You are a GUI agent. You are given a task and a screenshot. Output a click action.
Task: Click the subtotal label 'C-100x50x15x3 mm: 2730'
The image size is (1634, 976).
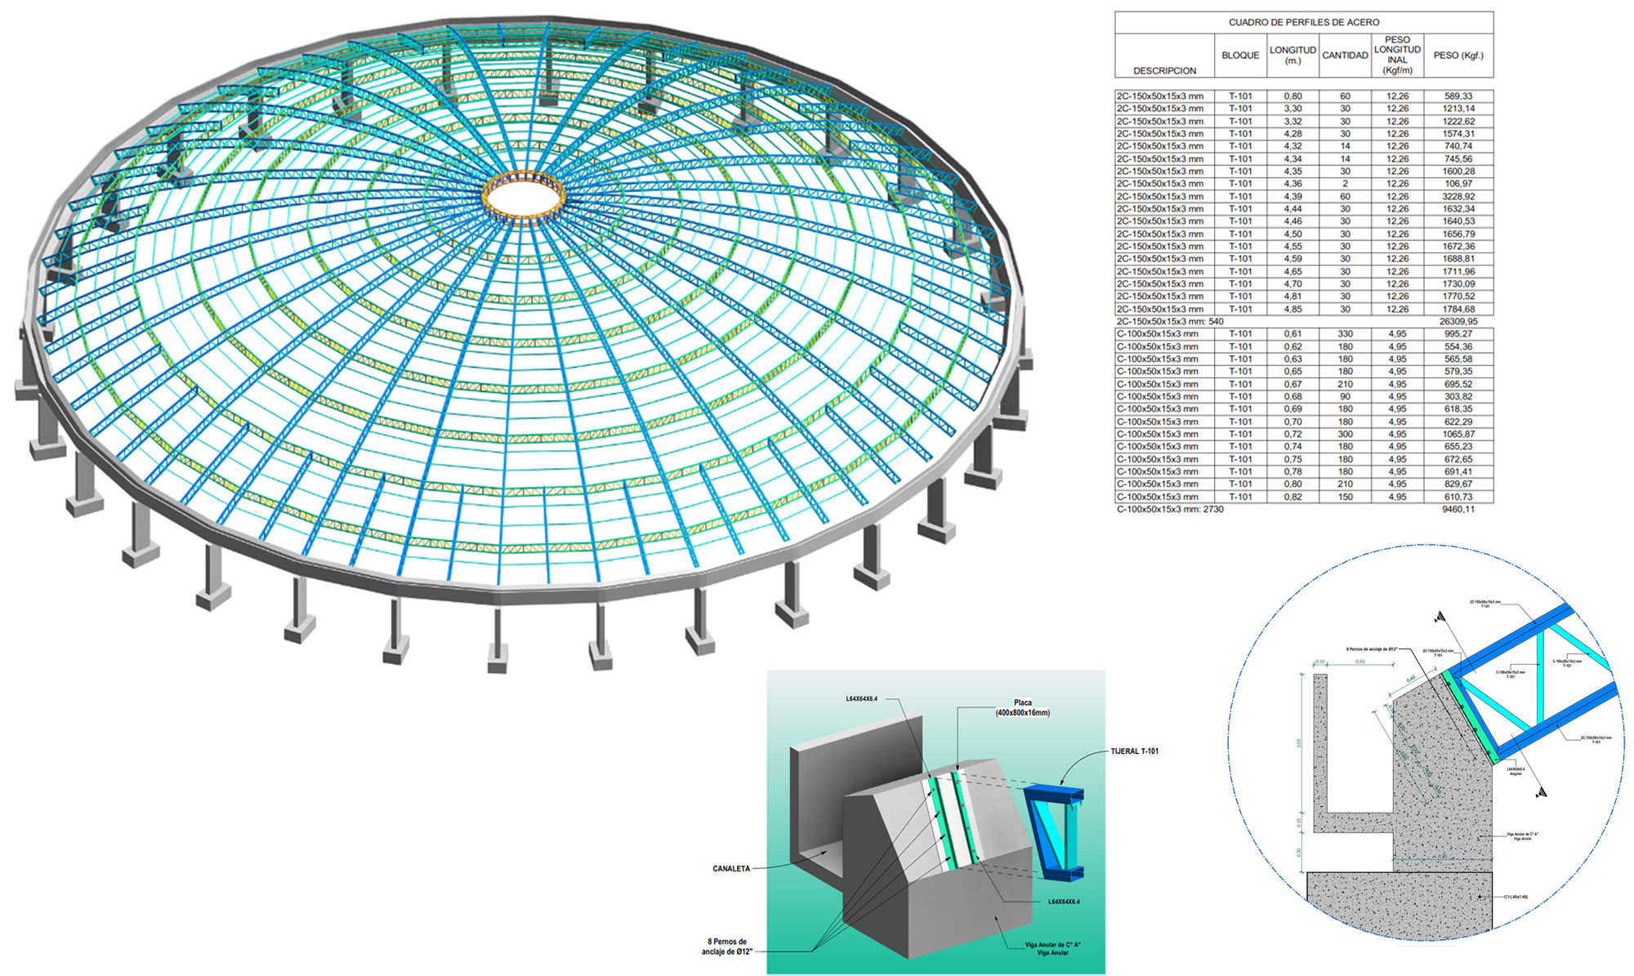tap(1170, 510)
